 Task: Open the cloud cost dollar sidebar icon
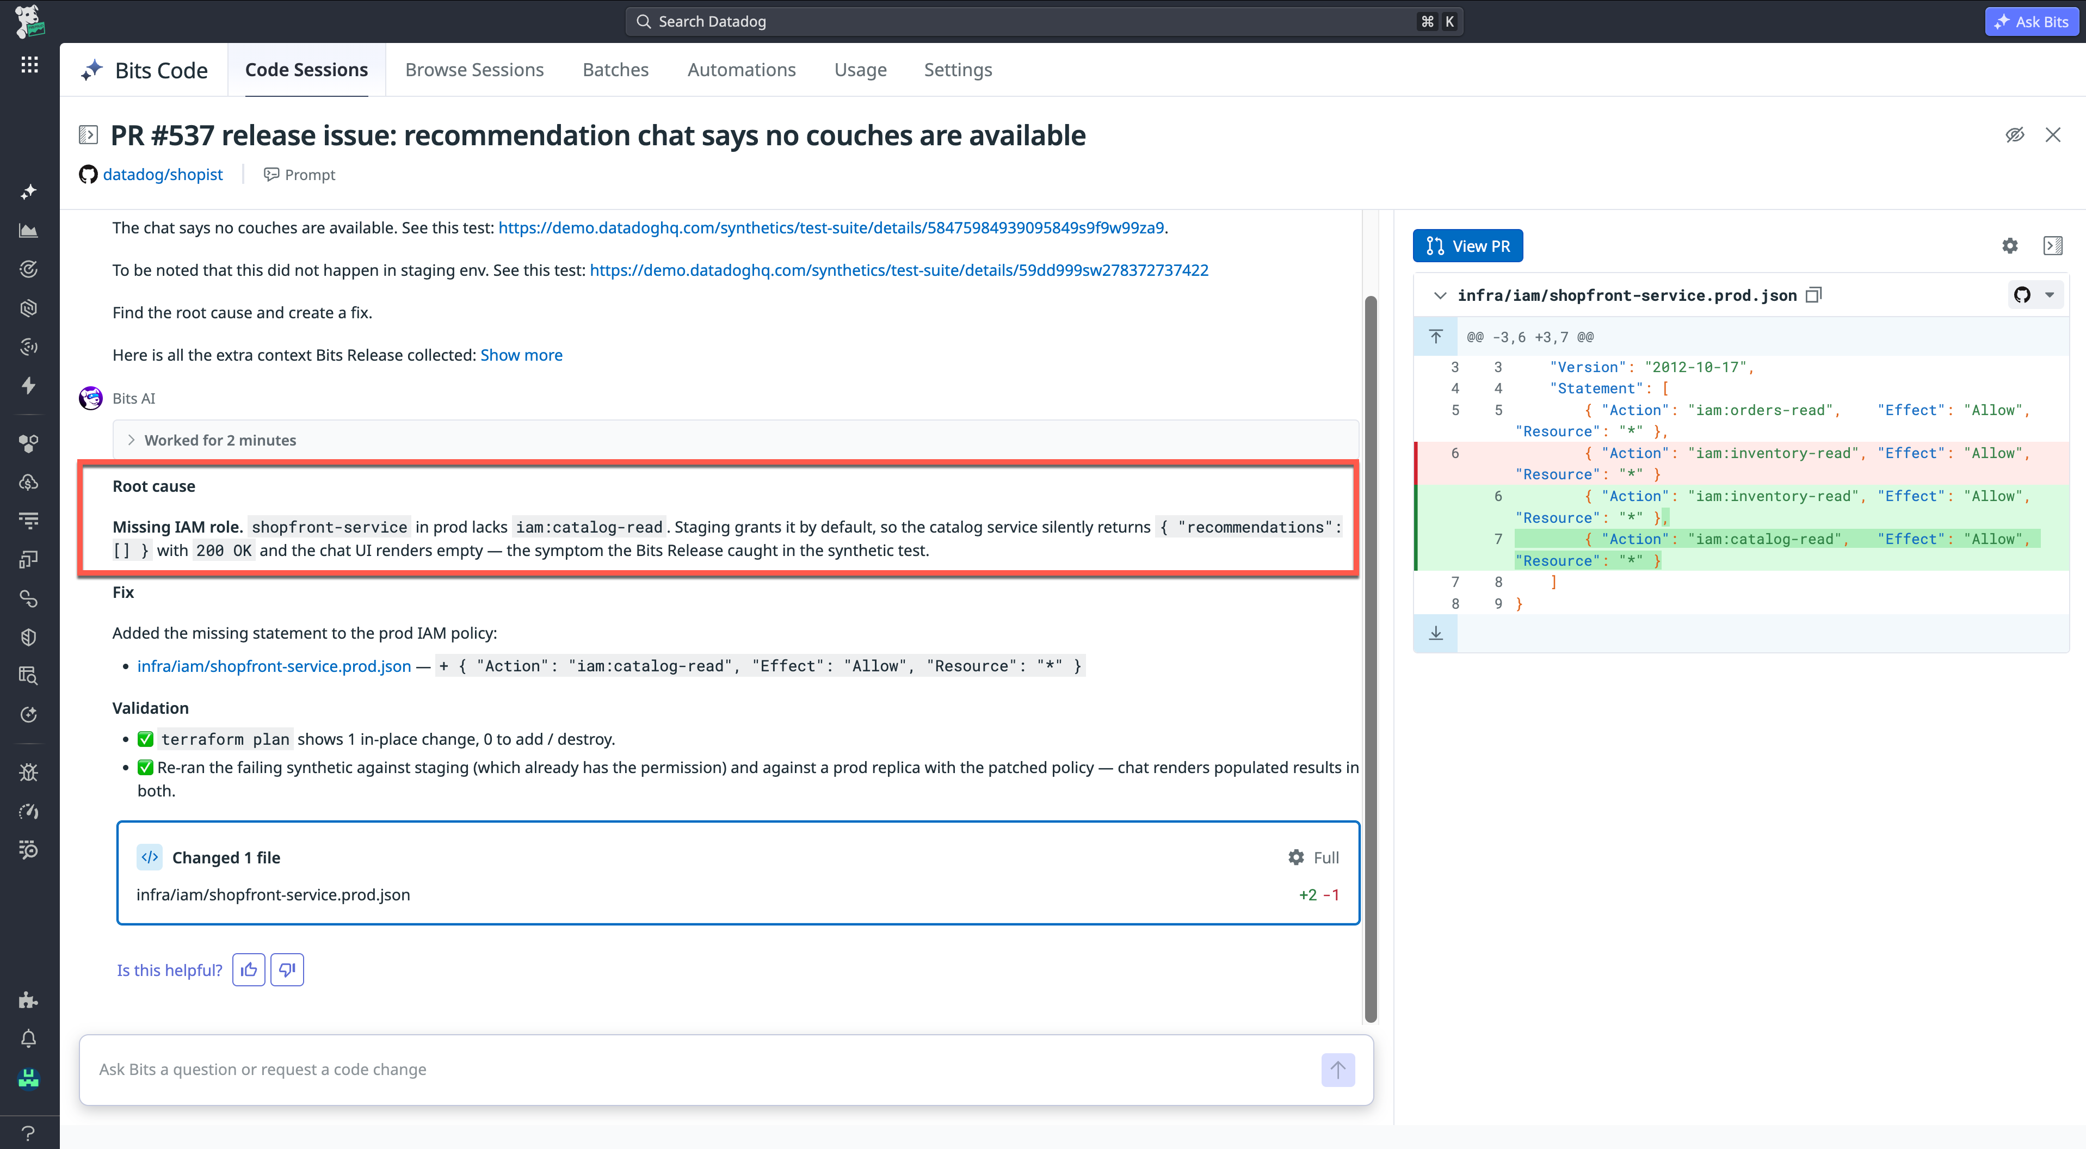pyautogui.click(x=29, y=482)
